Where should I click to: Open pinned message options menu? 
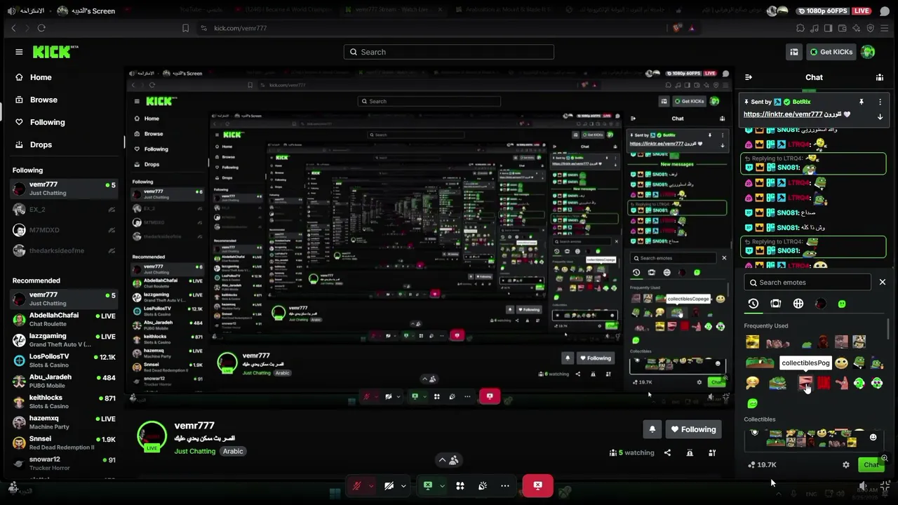(x=880, y=102)
